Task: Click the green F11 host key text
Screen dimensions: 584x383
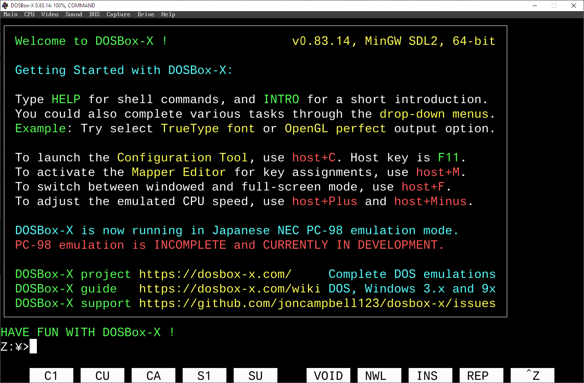Action: tap(449, 158)
